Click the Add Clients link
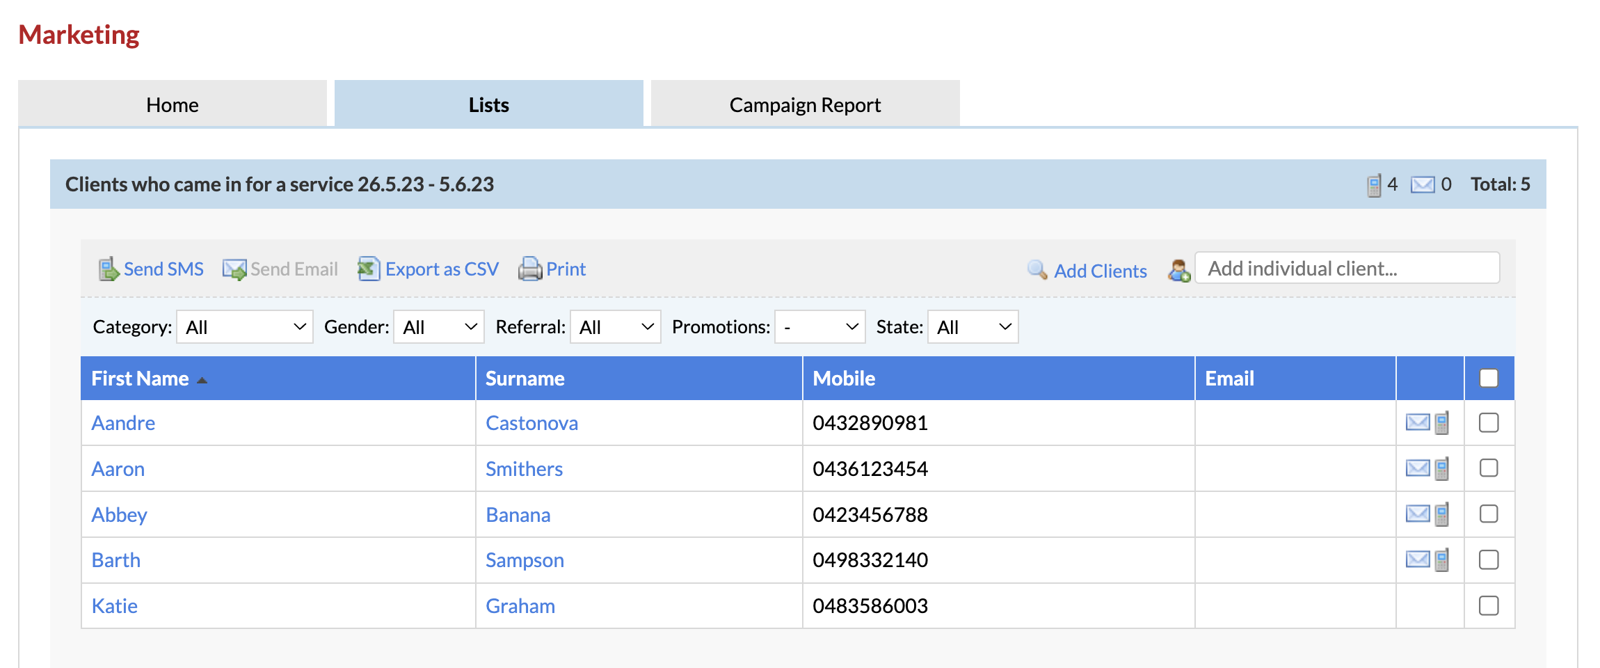 click(x=1101, y=271)
